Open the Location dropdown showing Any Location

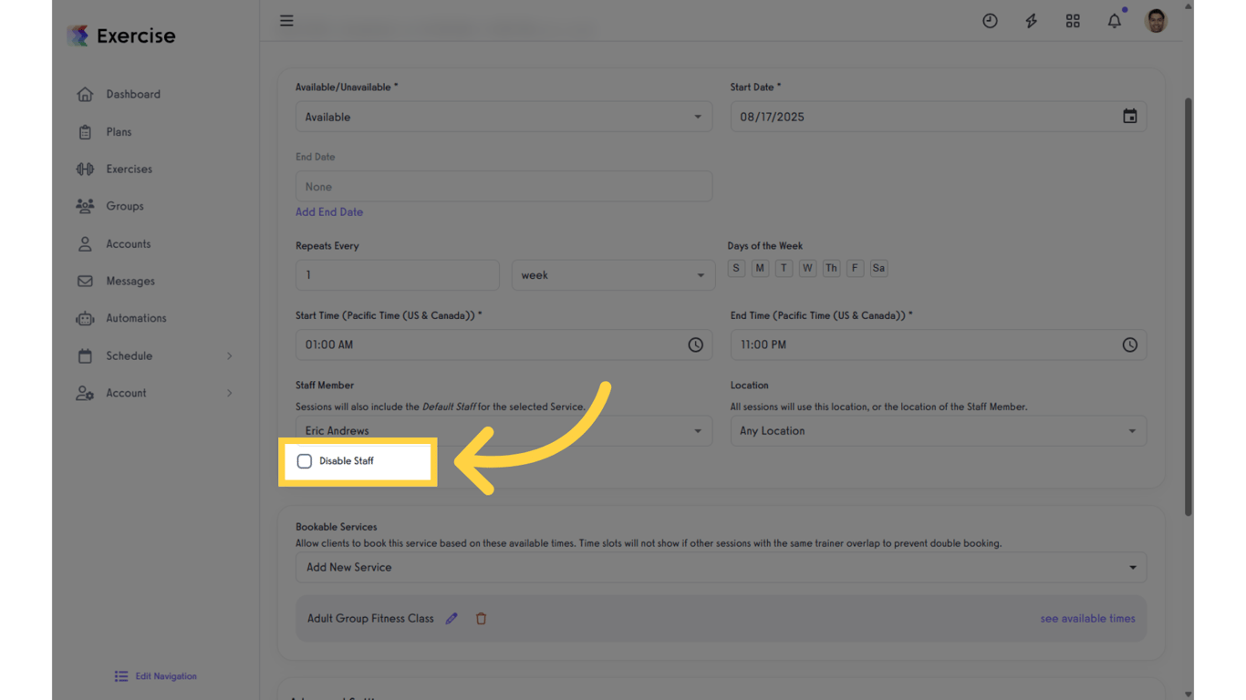click(939, 431)
